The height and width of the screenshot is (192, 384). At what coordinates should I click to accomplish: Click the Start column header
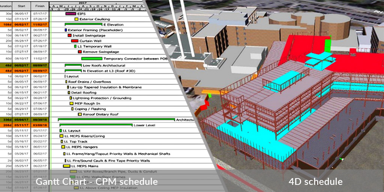[22, 6]
